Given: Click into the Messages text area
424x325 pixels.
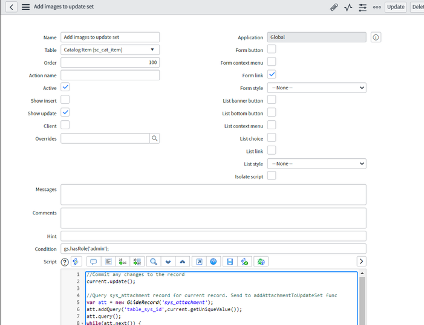Looking at the screenshot, I should point(214,195).
